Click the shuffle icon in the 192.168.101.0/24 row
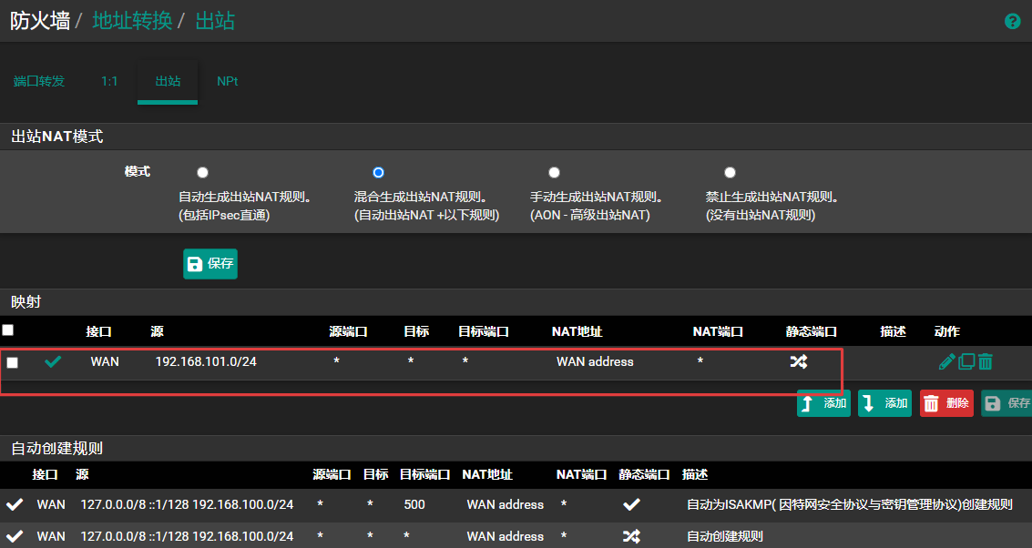 798,361
